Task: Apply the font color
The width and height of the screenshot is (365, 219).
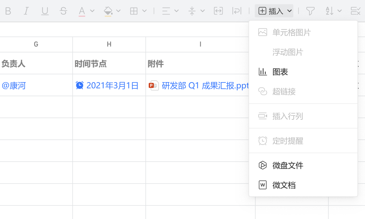Action: [x=82, y=11]
